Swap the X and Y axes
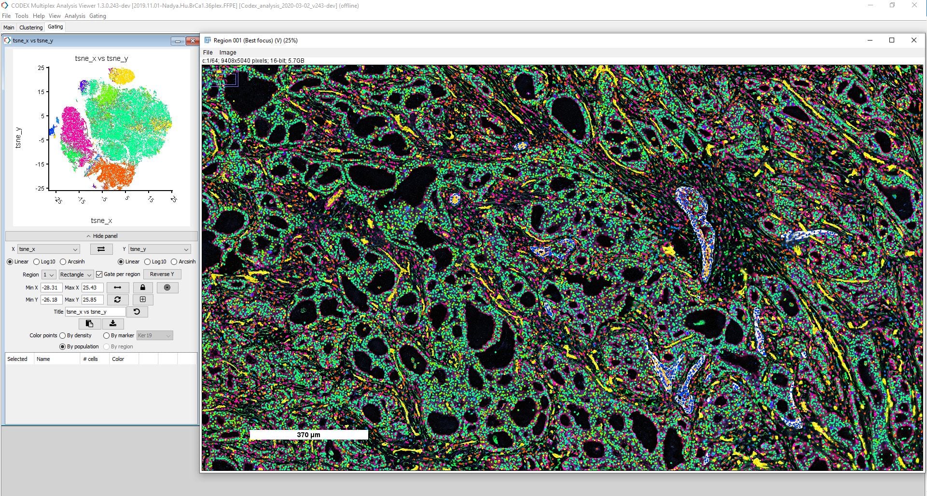Image resolution: width=927 pixels, height=496 pixels. click(x=101, y=249)
